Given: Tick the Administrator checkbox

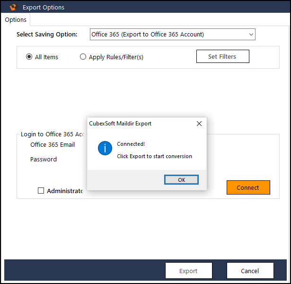Looking at the screenshot, I should [x=41, y=191].
